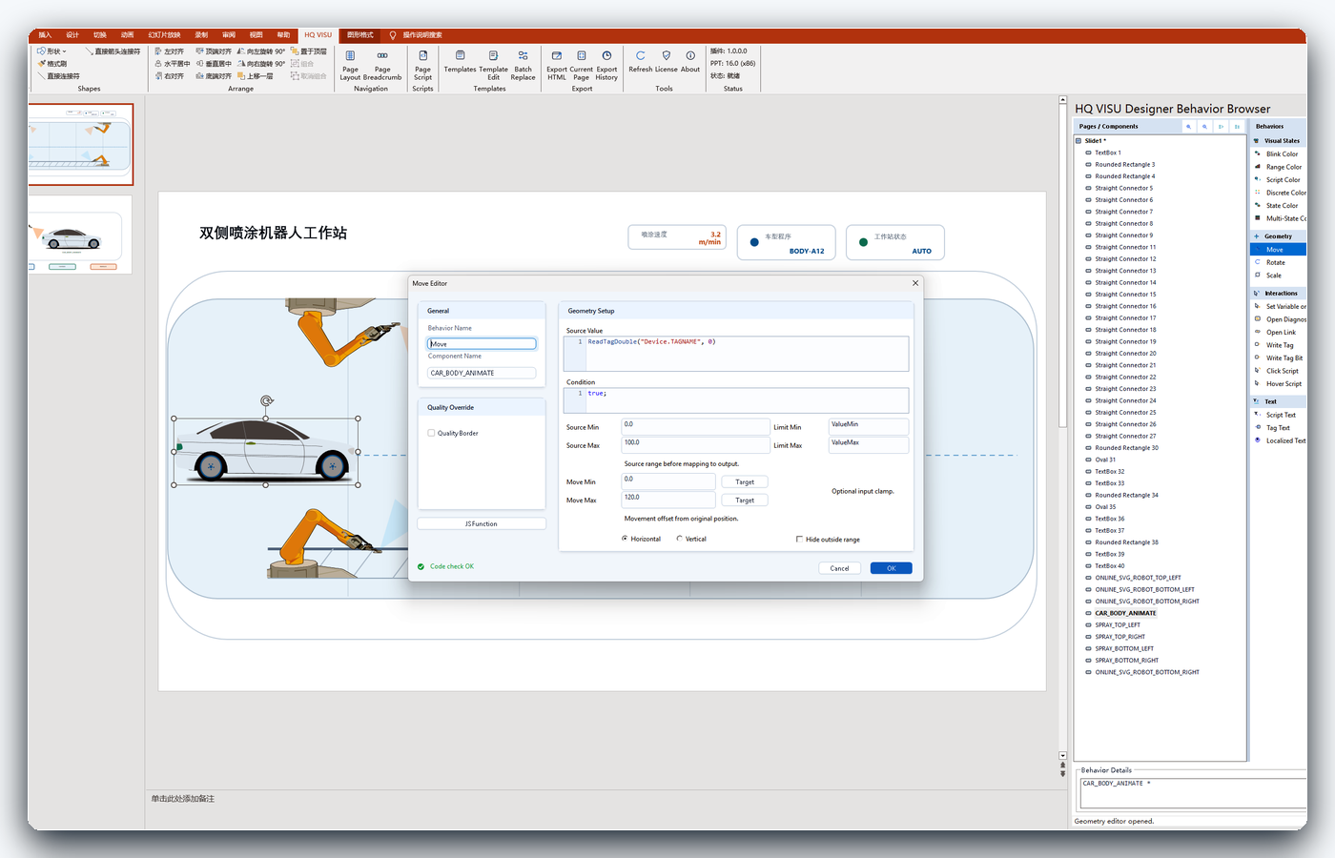This screenshot has height=858, width=1335.
Task: Open Export History
Action: tap(606, 65)
